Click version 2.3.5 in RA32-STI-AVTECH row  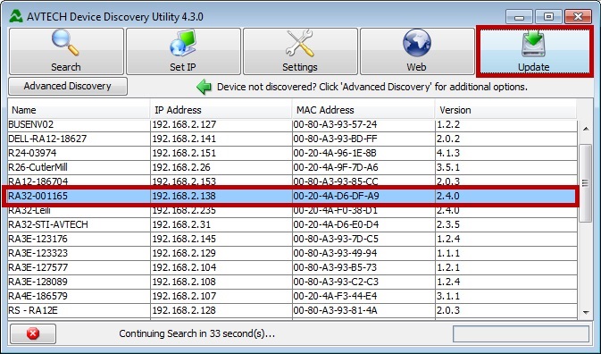[448, 224]
